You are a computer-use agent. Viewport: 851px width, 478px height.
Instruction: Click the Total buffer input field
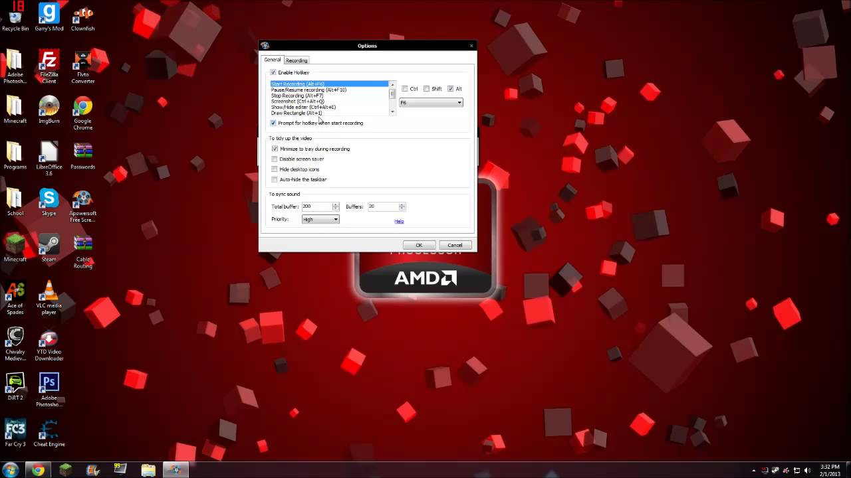click(316, 206)
